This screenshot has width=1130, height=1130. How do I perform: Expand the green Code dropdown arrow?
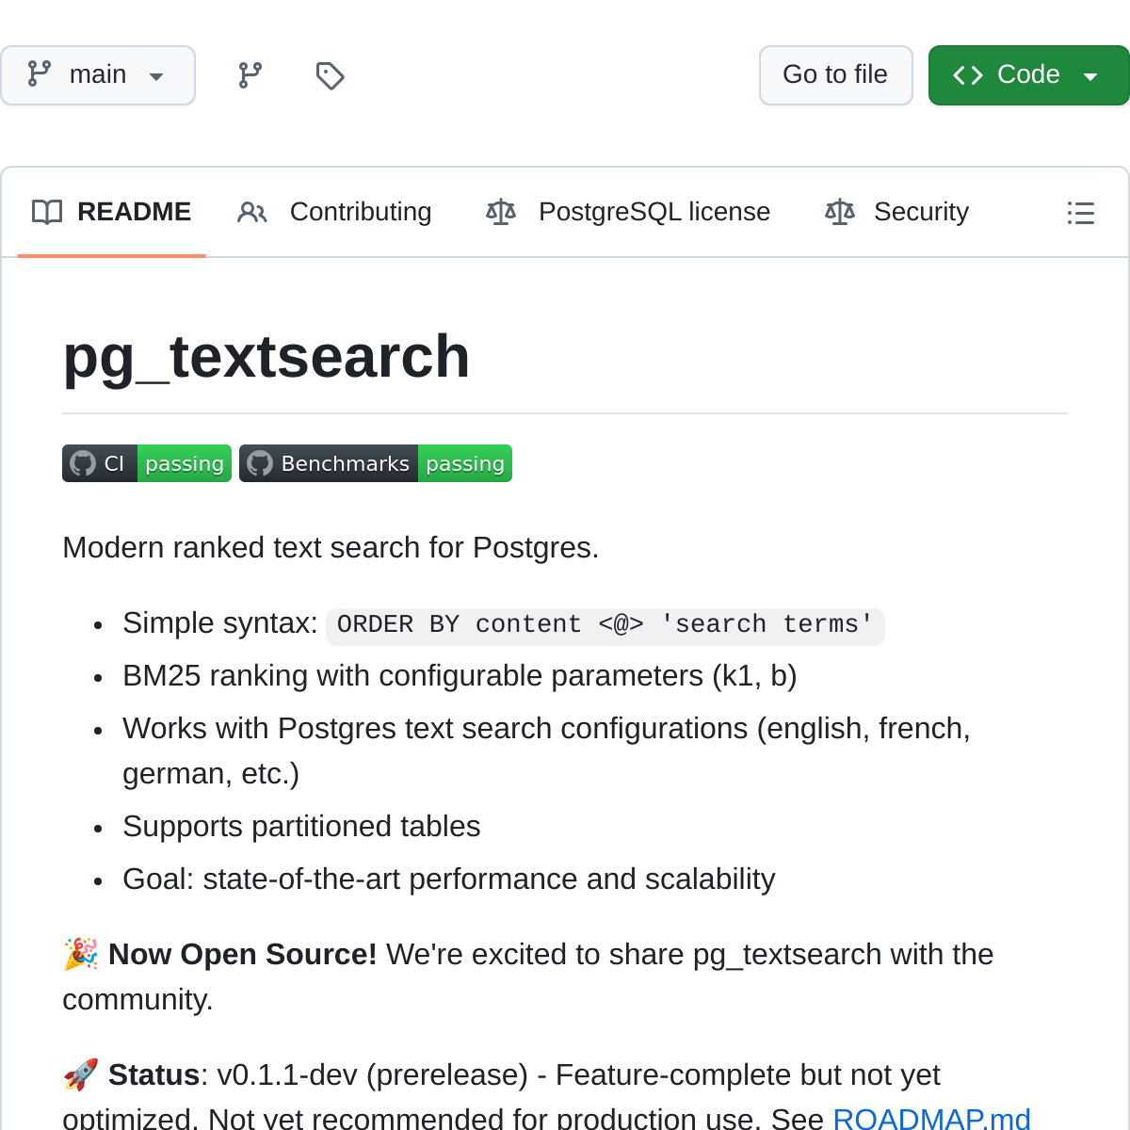(x=1090, y=76)
